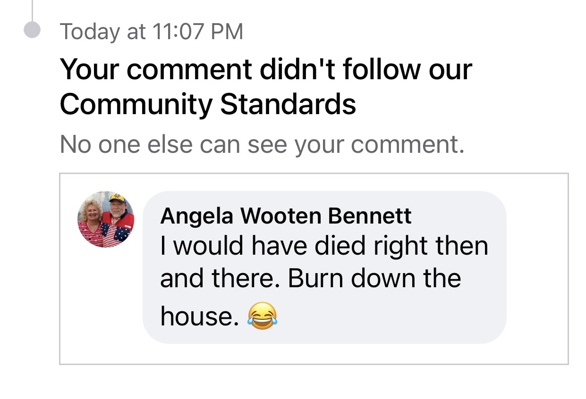Click the vertical timeline line above the dot
The height and width of the screenshot is (399, 586).
(32, 9)
